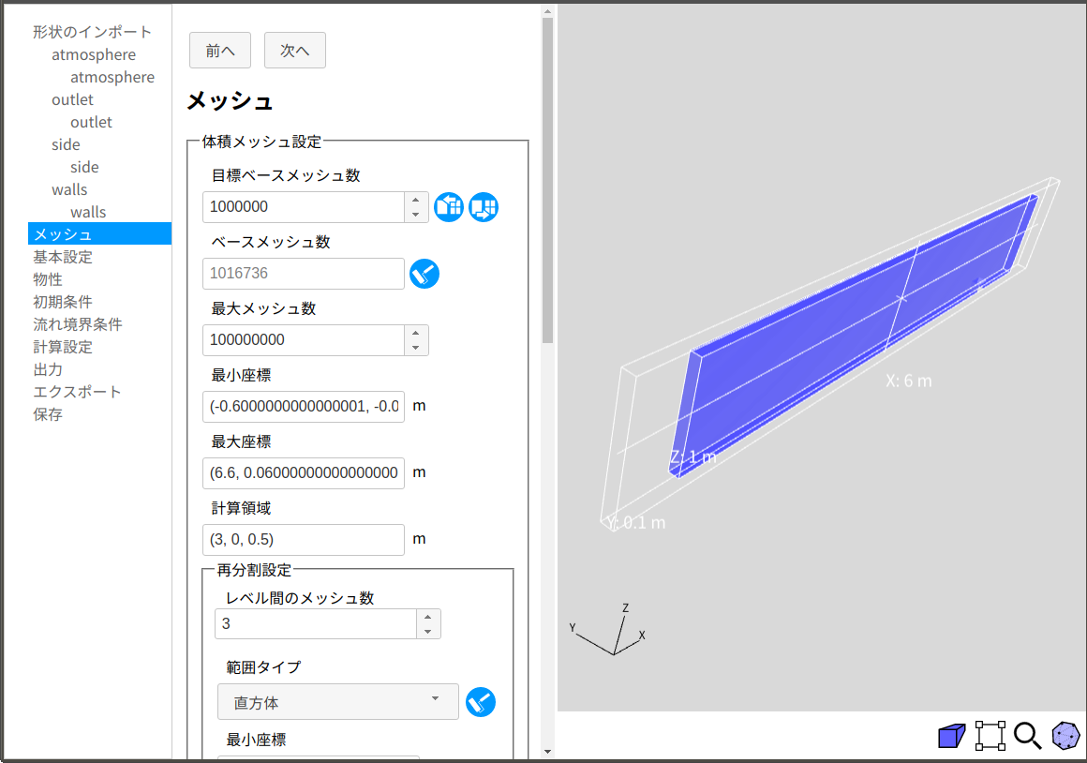Select the nested side child entry
The image size is (1087, 763).
[x=84, y=167]
